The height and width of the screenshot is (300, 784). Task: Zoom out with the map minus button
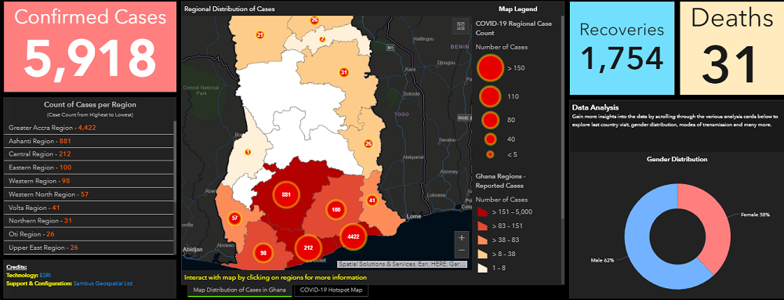pos(462,250)
